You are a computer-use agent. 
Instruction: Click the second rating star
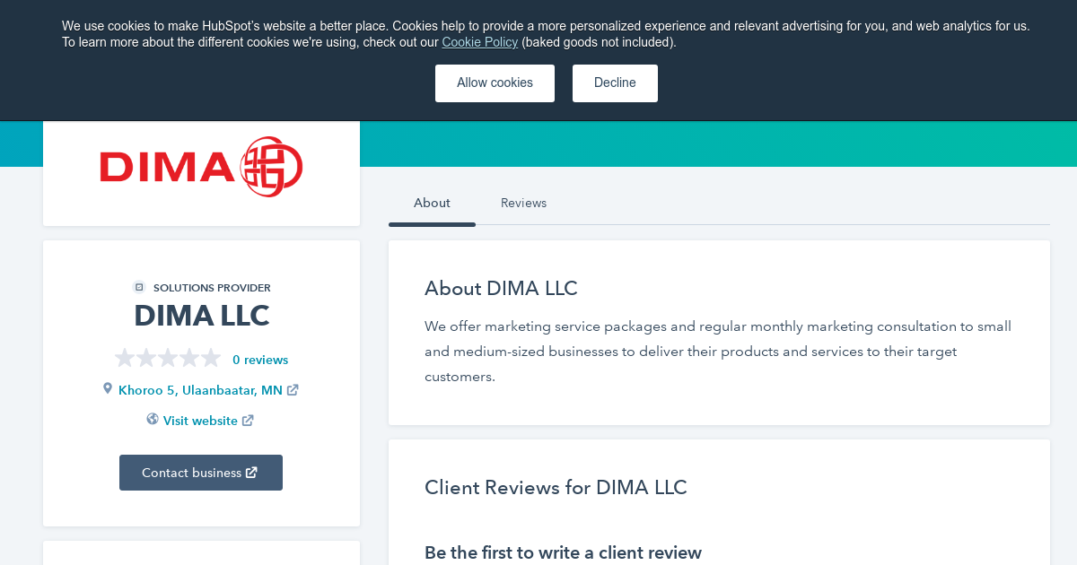[x=145, y=357]
